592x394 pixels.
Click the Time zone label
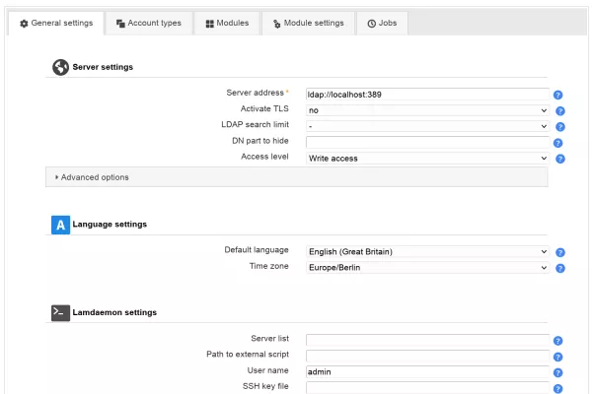(268, 266)
